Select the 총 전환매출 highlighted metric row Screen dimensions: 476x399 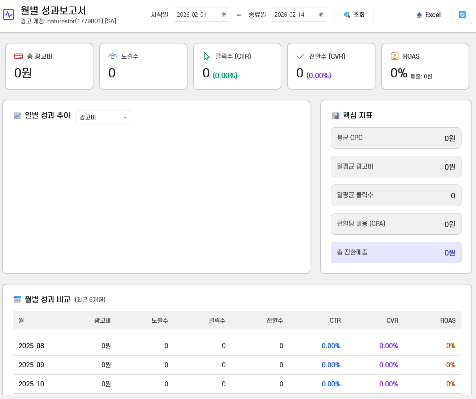click(396, 252)
